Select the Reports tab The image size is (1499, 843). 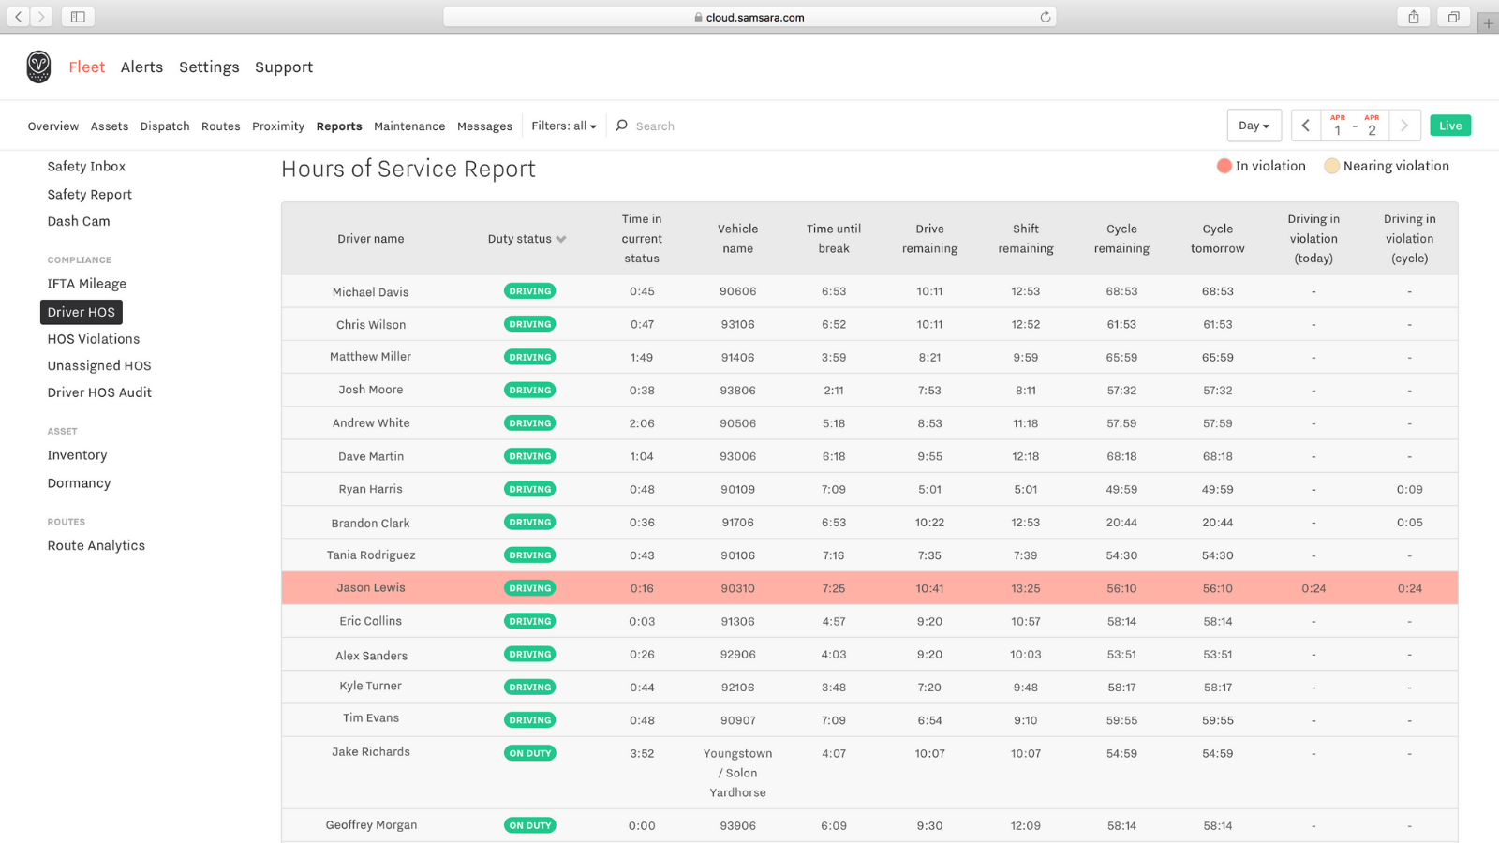339,126
